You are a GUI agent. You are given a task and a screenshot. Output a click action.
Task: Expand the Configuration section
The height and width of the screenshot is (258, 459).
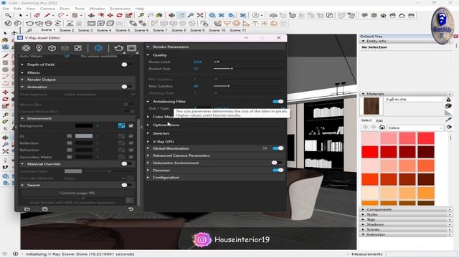[148, 178]
